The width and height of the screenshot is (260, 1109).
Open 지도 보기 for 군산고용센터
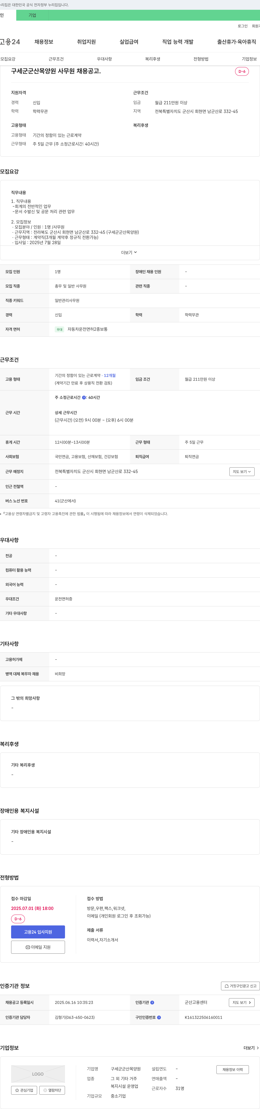242,1003
